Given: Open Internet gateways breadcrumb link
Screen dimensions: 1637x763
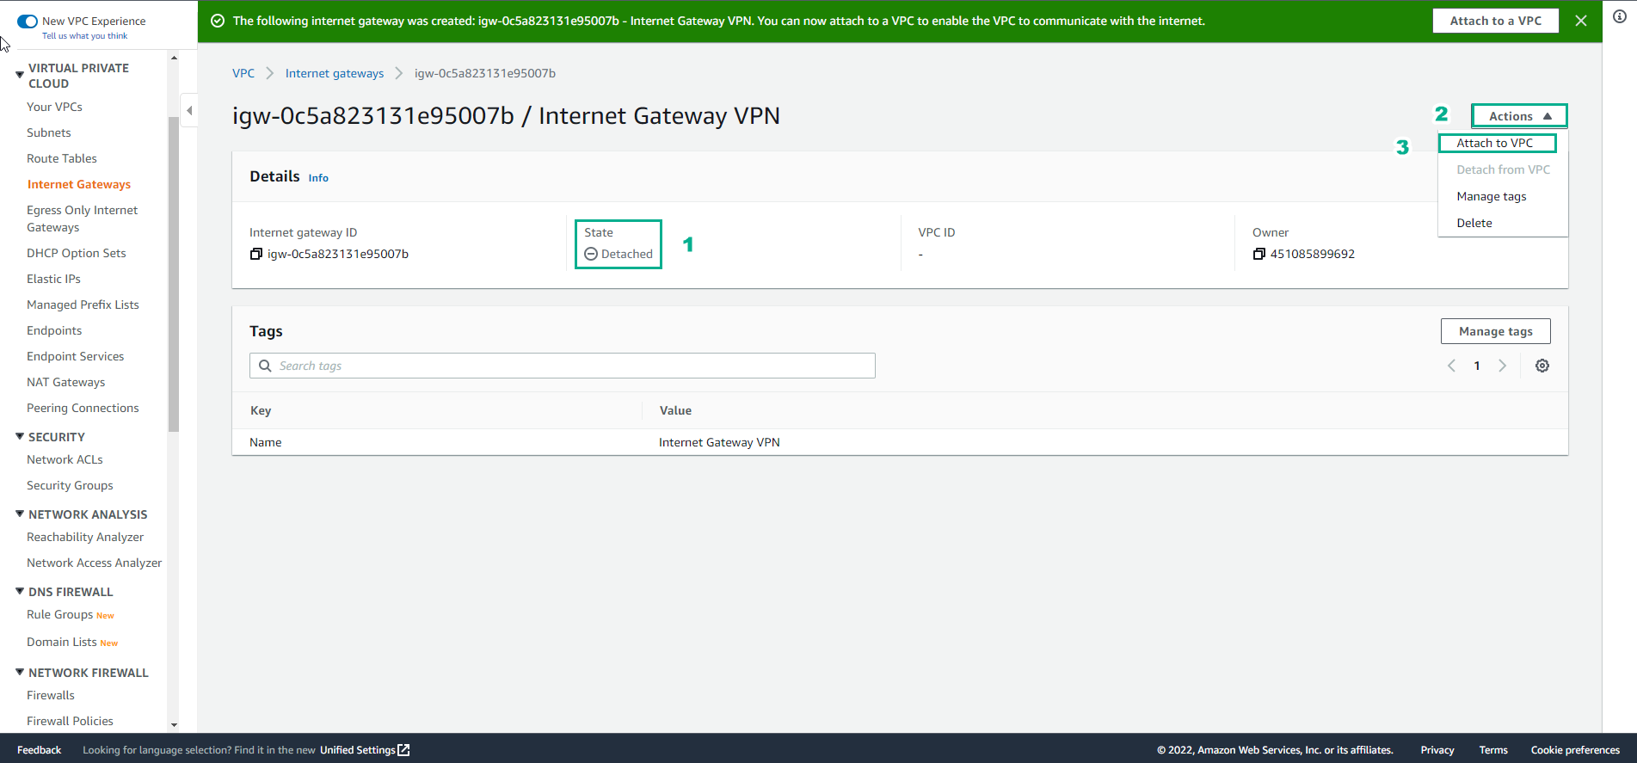Looking at the screenshot, I should pyautogui.click(x=335, y=73).
